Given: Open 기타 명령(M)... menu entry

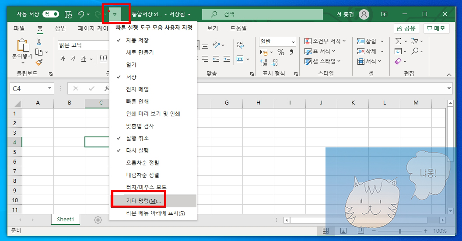Looking at the screenshot, I should 153,201.
